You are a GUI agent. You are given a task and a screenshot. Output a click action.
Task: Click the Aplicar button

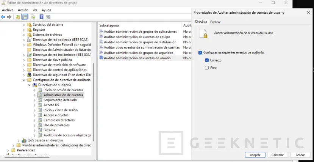tap(300, 155)
